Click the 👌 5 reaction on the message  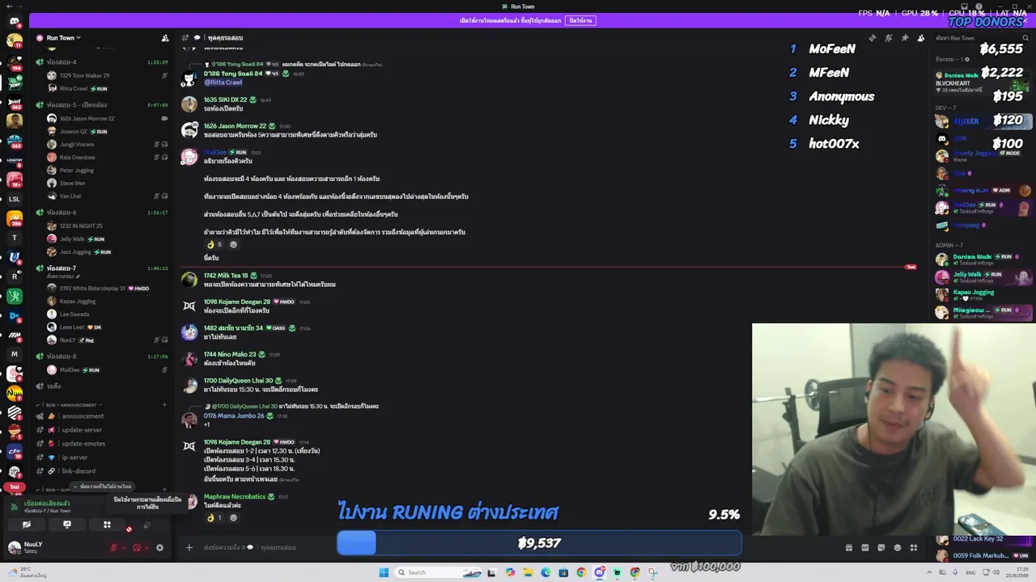click(x=214, y=244)
